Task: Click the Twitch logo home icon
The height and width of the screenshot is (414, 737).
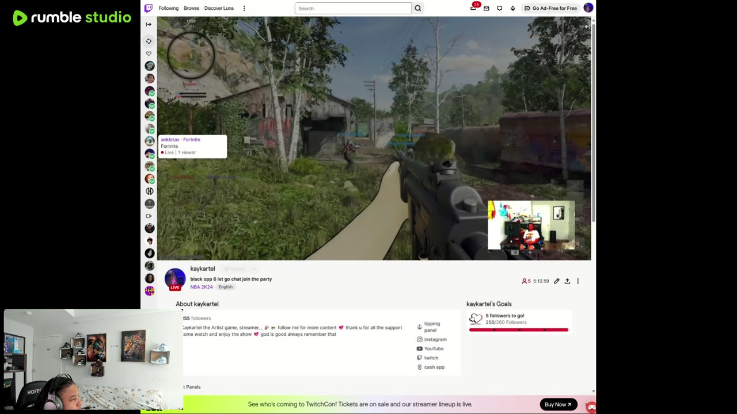Action: tap(149, 8)
